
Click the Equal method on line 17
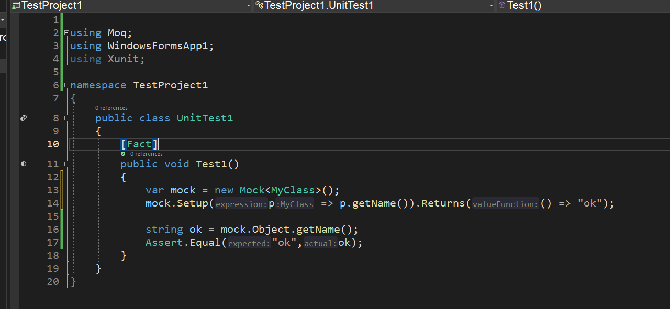pyautogui.click(x=205, y=243)
